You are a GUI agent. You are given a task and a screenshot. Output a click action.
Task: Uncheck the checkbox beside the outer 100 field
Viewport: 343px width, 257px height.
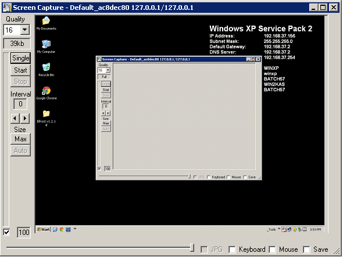click(x=6, y=232)
